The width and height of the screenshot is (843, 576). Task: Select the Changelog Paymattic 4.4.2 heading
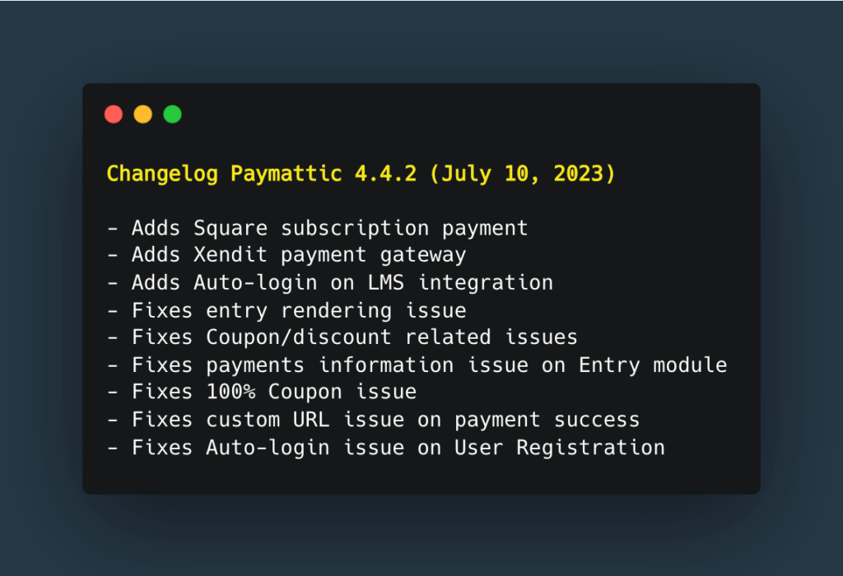point(361,174)
